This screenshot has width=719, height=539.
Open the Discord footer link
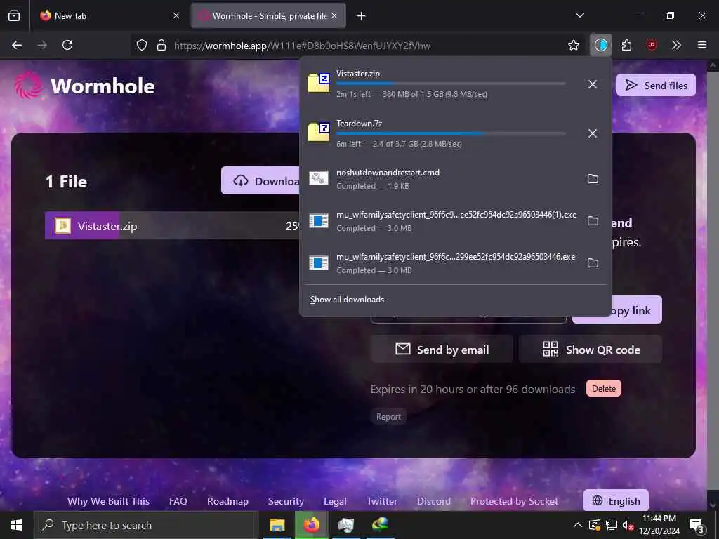[x=433, y=501]
